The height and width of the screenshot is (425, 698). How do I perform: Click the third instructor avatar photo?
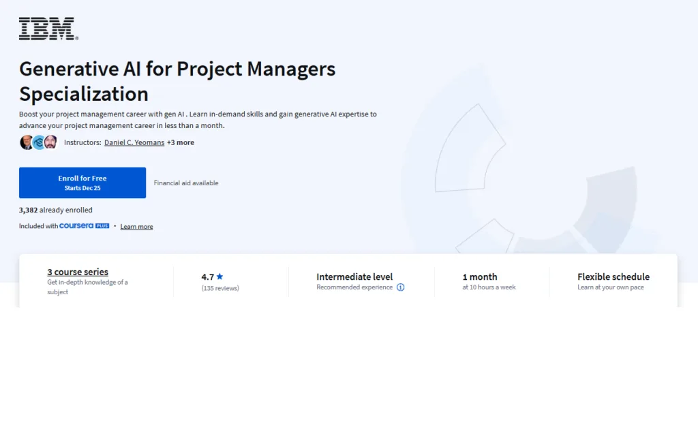(x=50, y=142)
